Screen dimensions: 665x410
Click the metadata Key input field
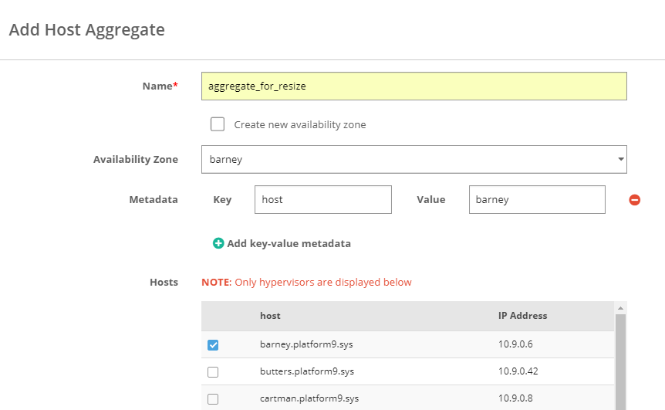[322, 199]
